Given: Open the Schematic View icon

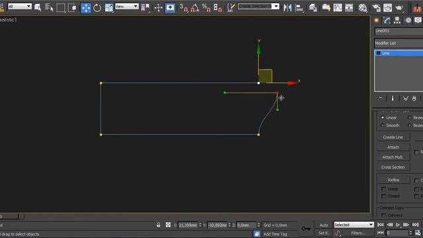Looking at the screenshot, I should [x=349, y=7].
